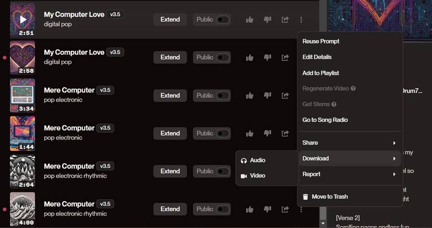432x228 pixels.
Task: Thumbs up the 1:44 Mere Computer track
Action: pos(250,134)
